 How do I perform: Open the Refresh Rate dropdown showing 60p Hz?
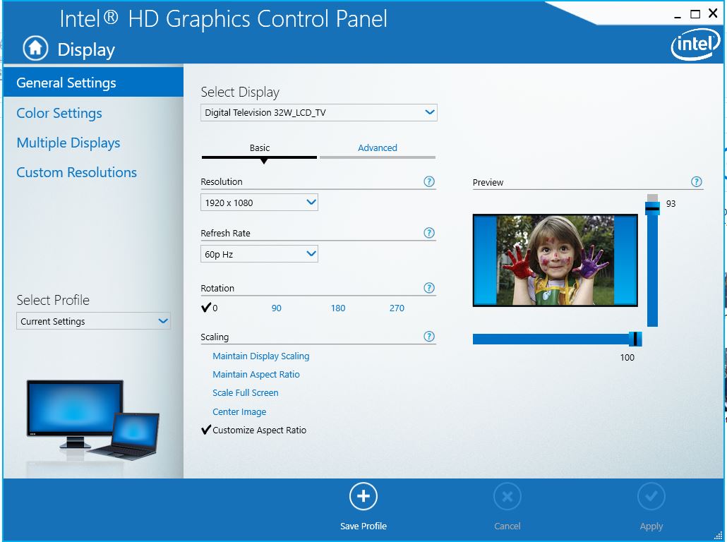[x=259, y=253]
